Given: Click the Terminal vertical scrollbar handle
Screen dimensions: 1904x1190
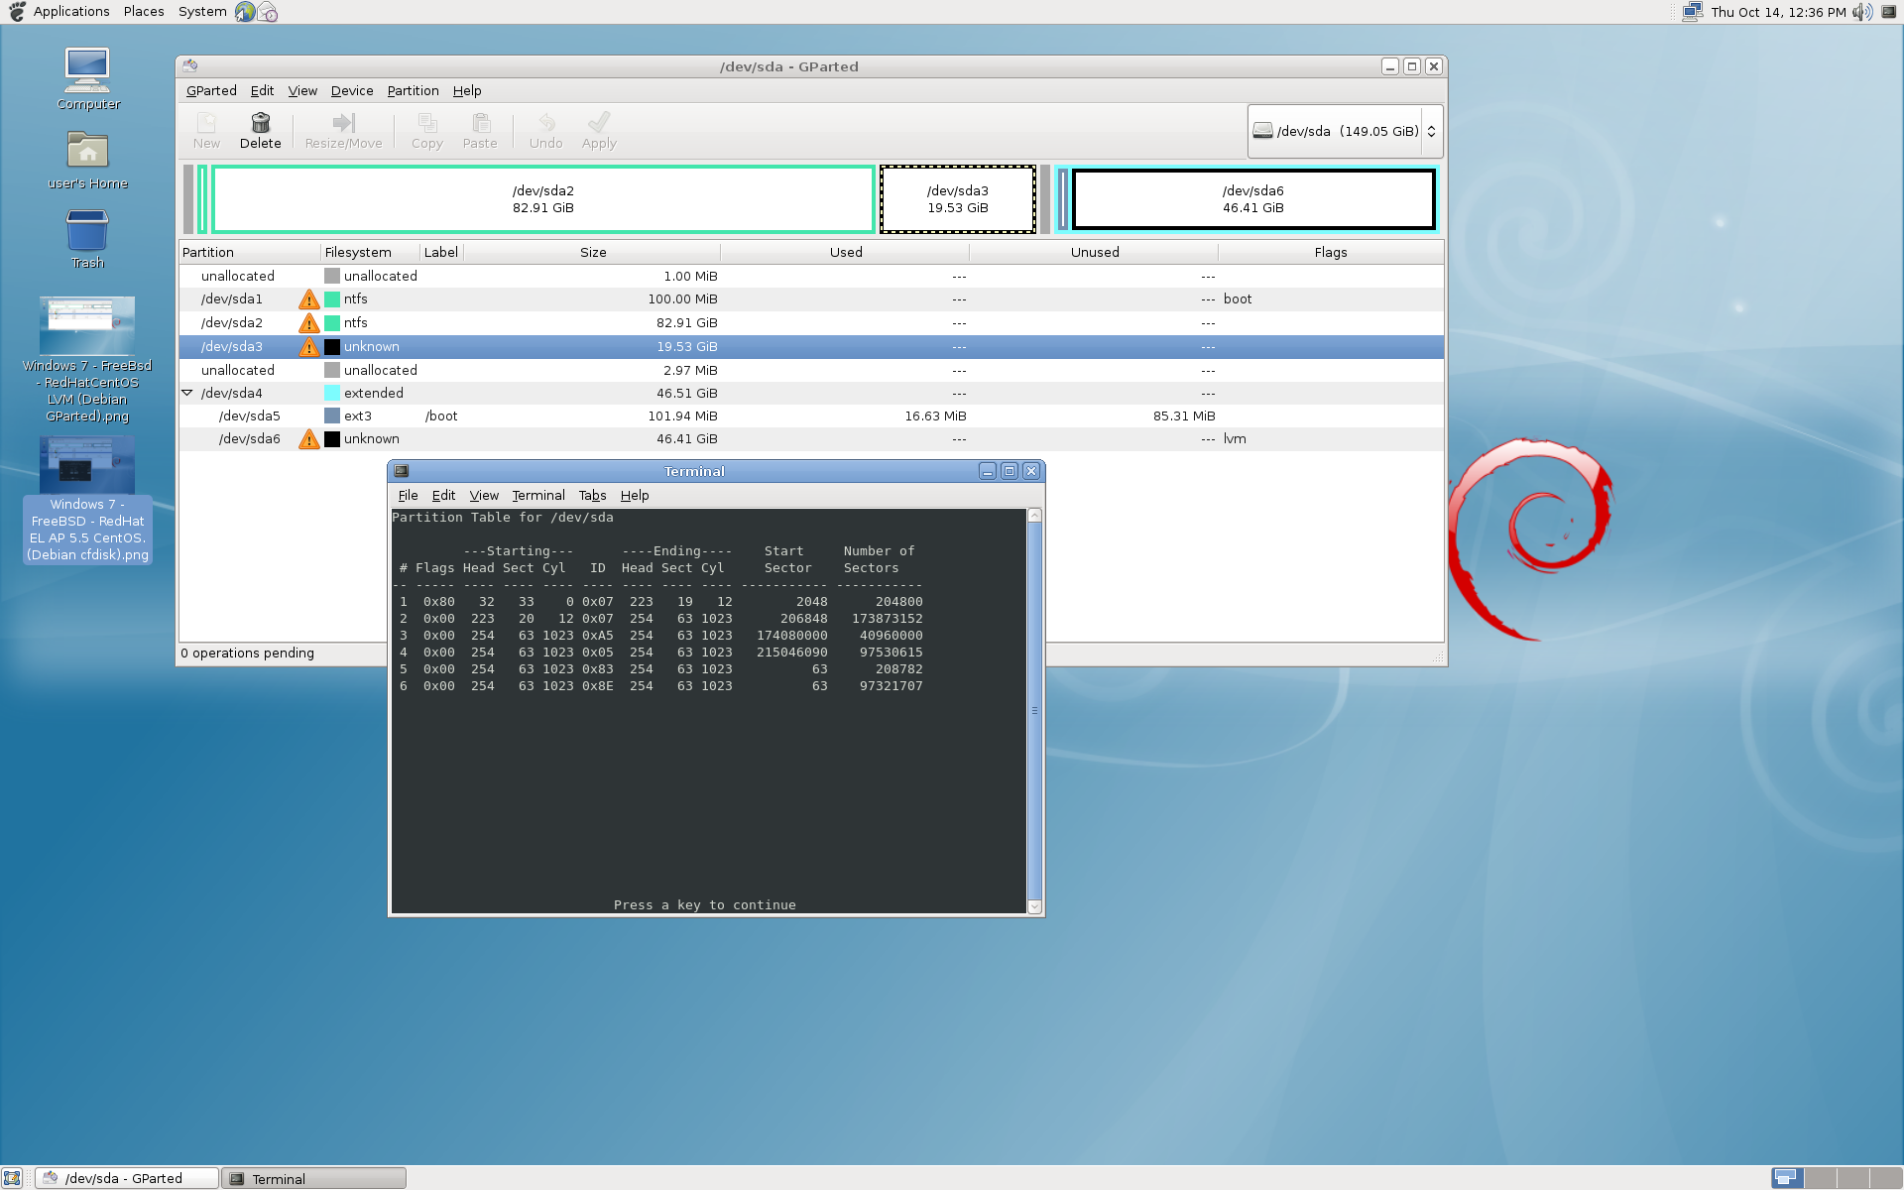Looking at the screenshot, I should tap(1034, 710).
